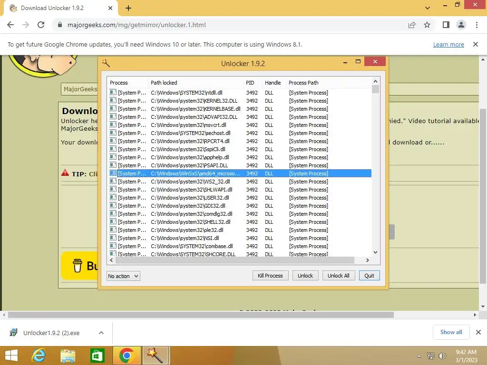Image resolution: width=487 pixels, height=365 pixels.
Task: Dismiss the Chrome updates notification bar
Action: tap(476, 44)
